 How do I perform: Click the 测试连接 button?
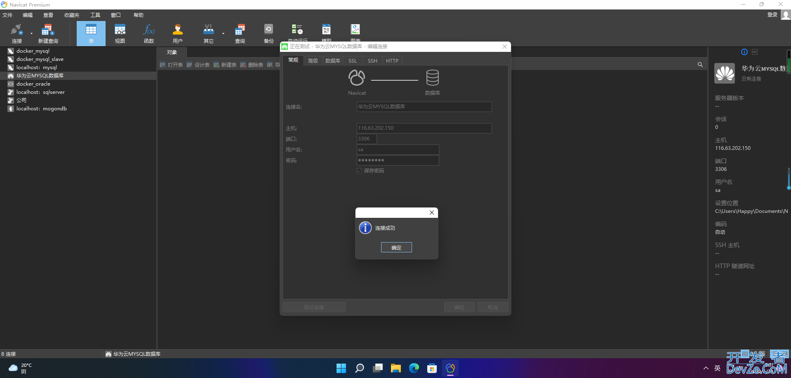click(x=314, y=307)
